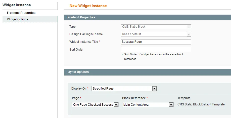Click the New Widget Instance page heading
The image size is (231, 118).
click(x=88, y=6)
